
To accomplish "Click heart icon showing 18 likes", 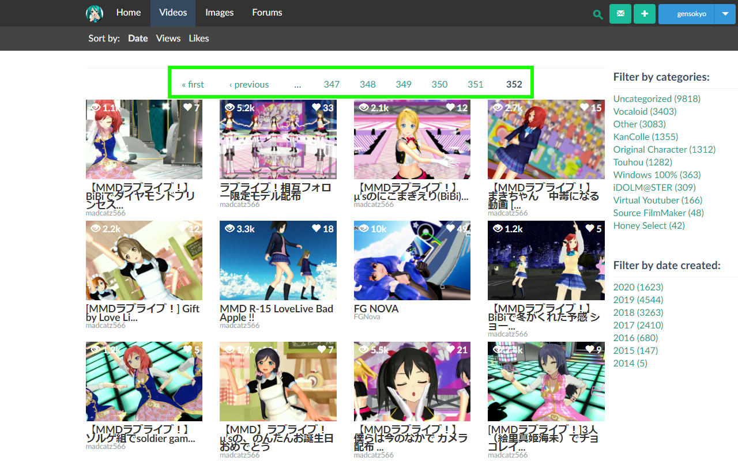I will tap(316, 229).
